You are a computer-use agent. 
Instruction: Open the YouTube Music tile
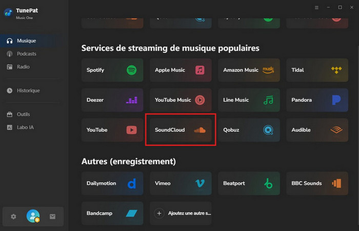point(181,100)
